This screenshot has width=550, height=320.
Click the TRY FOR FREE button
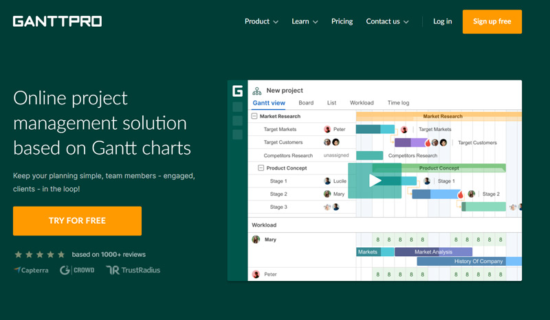[77, 221]
